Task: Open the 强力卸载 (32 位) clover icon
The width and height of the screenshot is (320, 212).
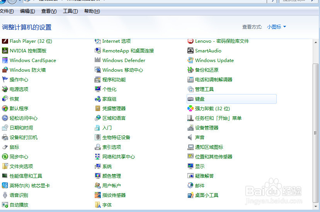Action: coord(191,108)
